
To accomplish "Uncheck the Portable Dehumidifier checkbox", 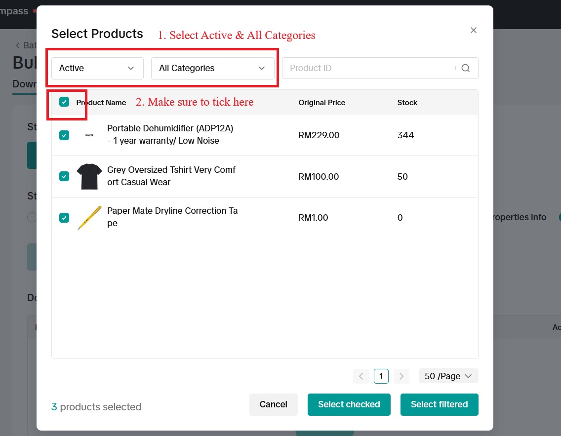I will pyautogui.click(x=64, y=135).
